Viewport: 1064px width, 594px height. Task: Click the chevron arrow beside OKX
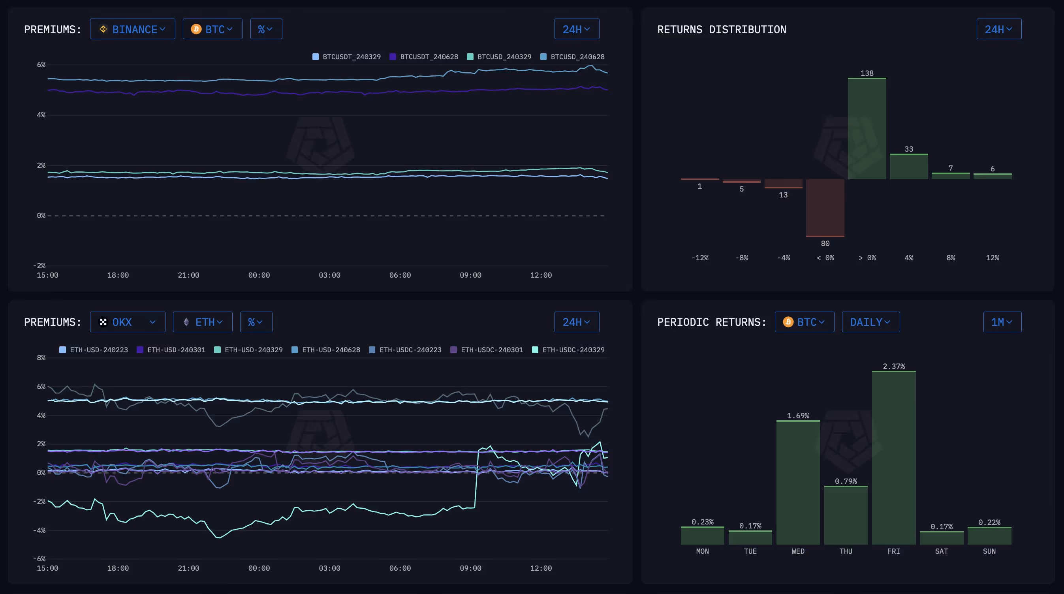point(152,322)
